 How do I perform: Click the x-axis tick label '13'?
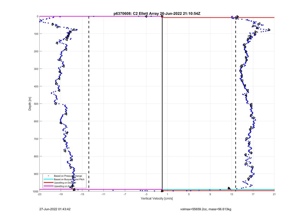point(232,194)
